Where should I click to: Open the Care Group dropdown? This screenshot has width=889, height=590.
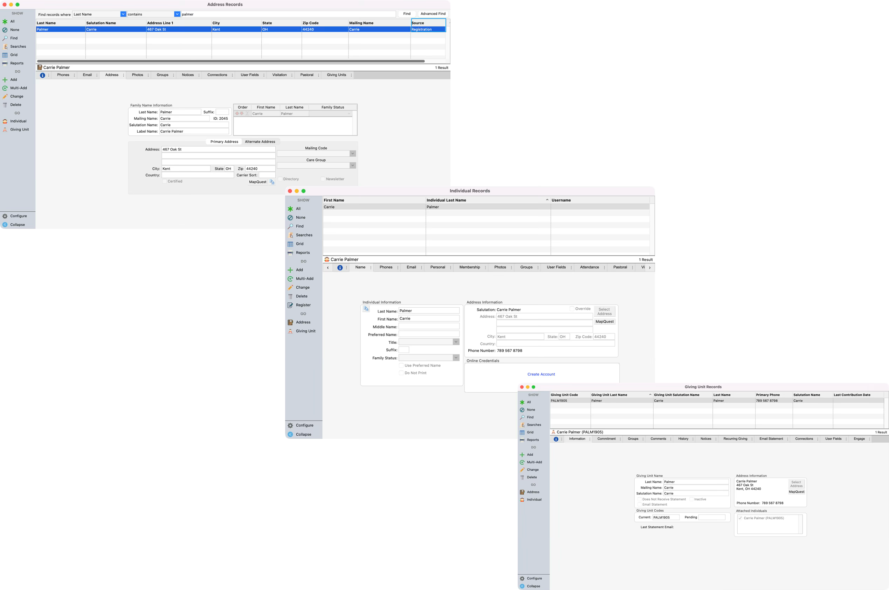click(x=353, y=166)
